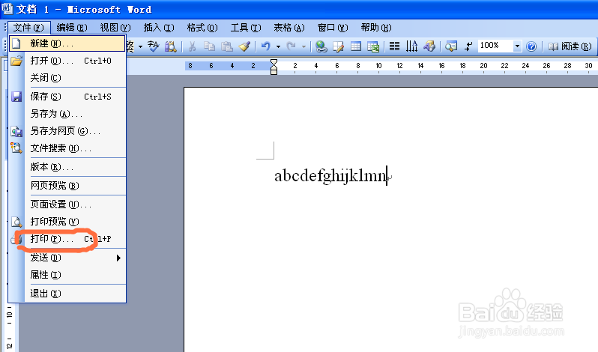This screenshot has width=598, height=352.
Task: Select the Format Painter brush icon
Action: 244,46
